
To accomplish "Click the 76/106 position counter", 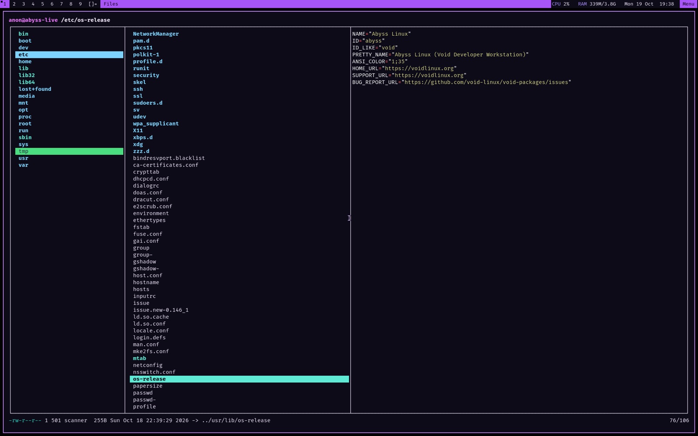I will click(x=679, y=421).
